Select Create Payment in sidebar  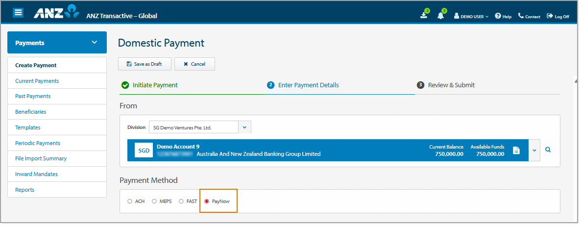tap(57, 65)
